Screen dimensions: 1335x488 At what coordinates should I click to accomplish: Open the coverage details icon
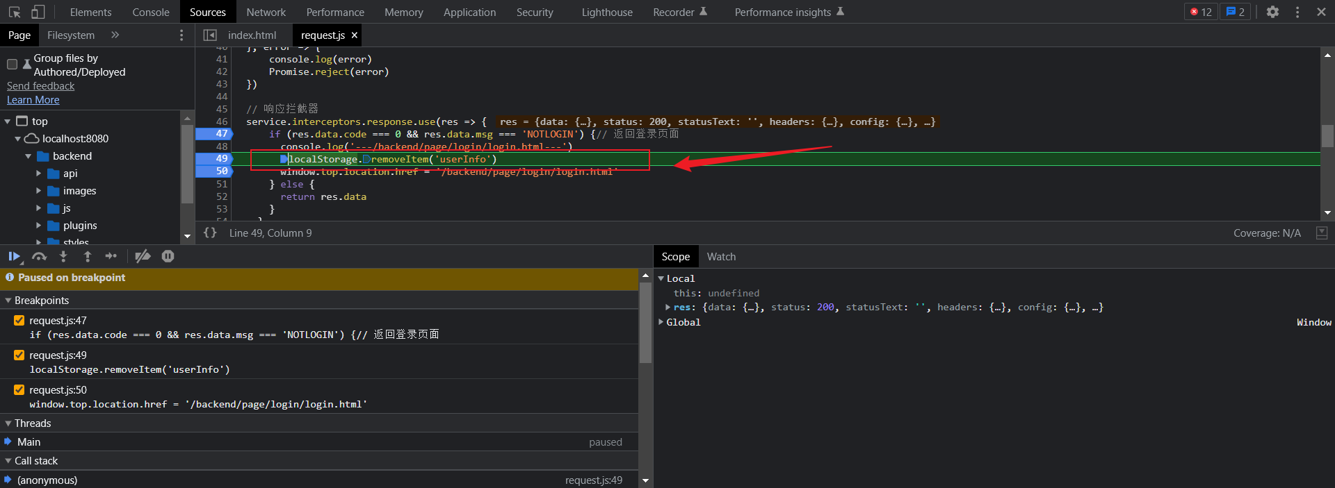tap(1322, 233)
